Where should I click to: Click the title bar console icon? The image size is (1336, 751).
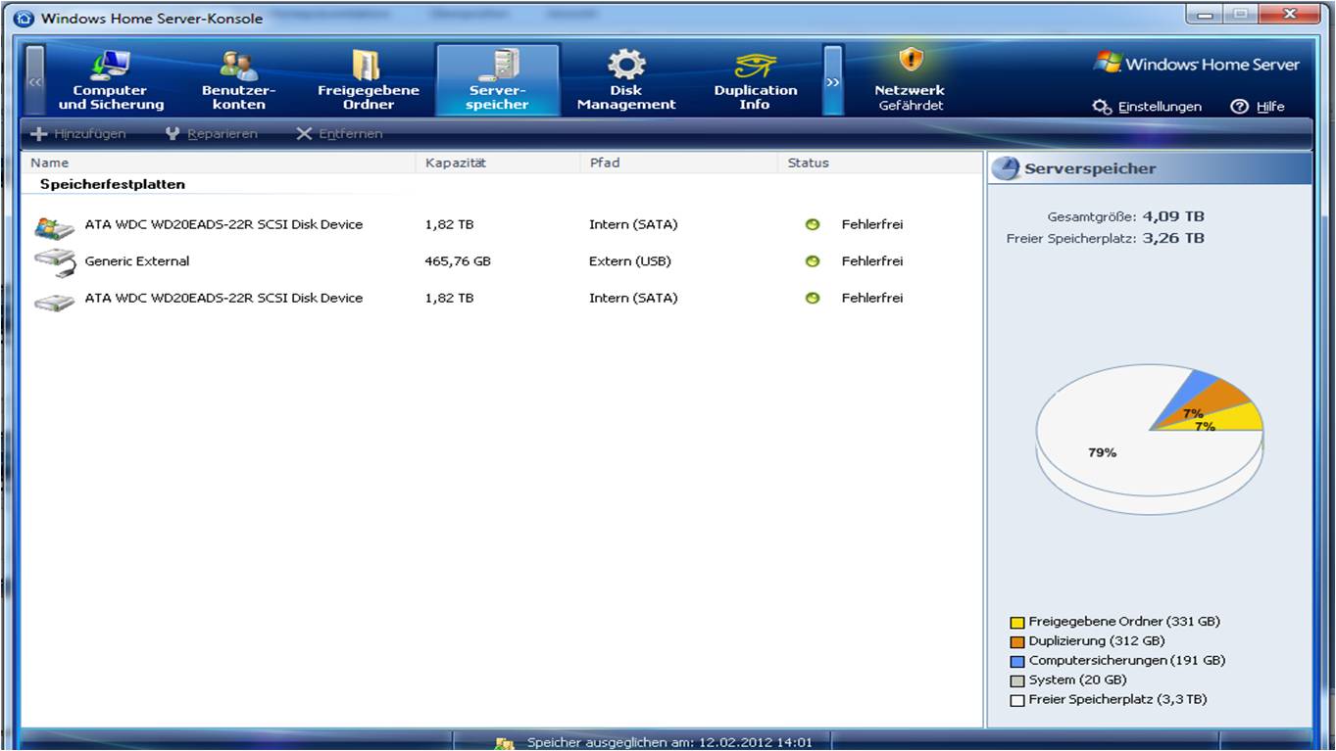[24, 19]
